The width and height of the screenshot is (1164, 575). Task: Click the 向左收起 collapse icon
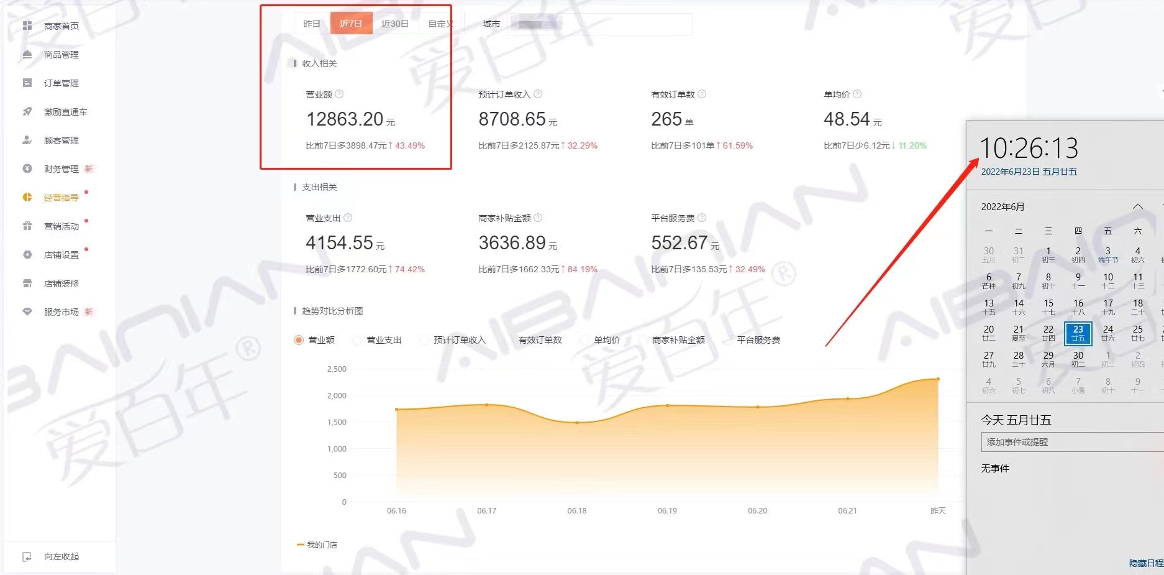[27, 556]
